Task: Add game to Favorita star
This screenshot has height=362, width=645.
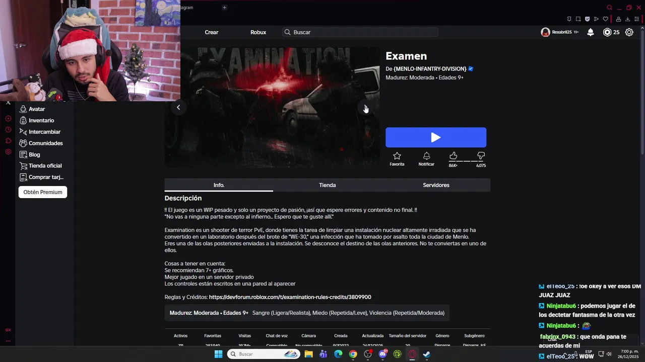Action: coord(397,159)
